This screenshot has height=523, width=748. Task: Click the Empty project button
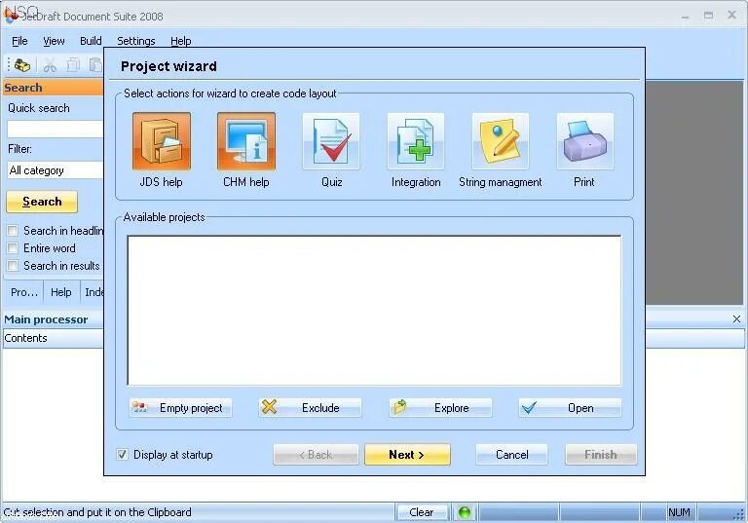(x=180, y=408)
